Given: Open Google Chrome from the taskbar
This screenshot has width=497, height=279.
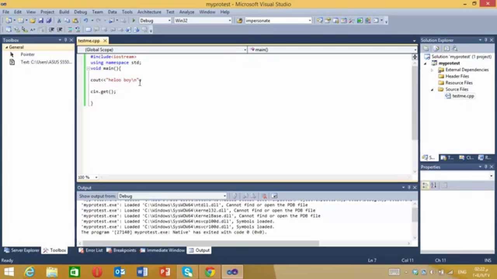Looking at the screenshot, I should (210, 272).
